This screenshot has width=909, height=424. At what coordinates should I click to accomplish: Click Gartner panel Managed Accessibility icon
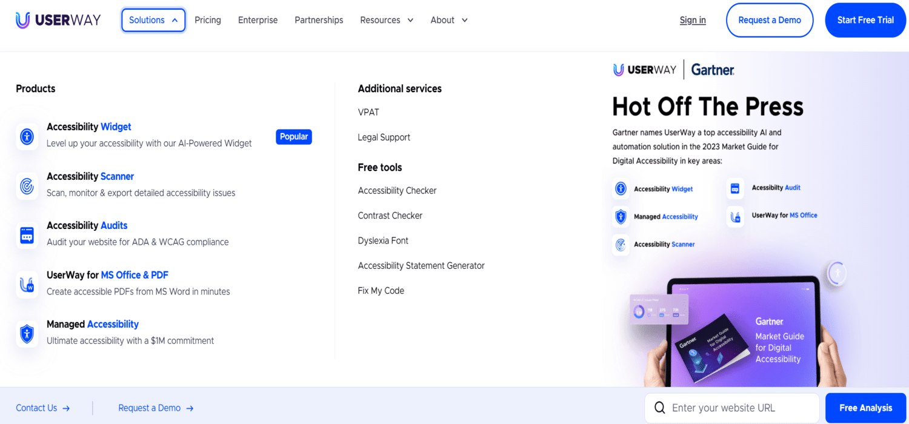tap(621, 217)
